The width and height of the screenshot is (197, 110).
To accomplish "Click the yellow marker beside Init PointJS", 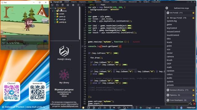I will tap(193, 13).
